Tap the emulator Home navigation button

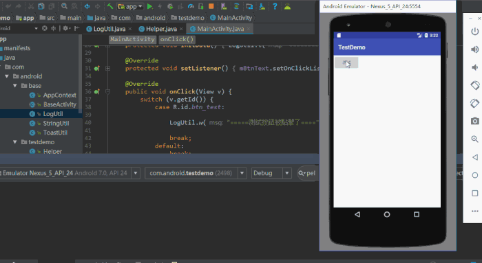tap(387, 214)
